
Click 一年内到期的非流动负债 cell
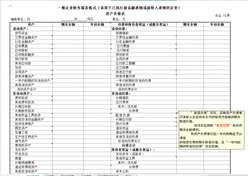[144, 81]
